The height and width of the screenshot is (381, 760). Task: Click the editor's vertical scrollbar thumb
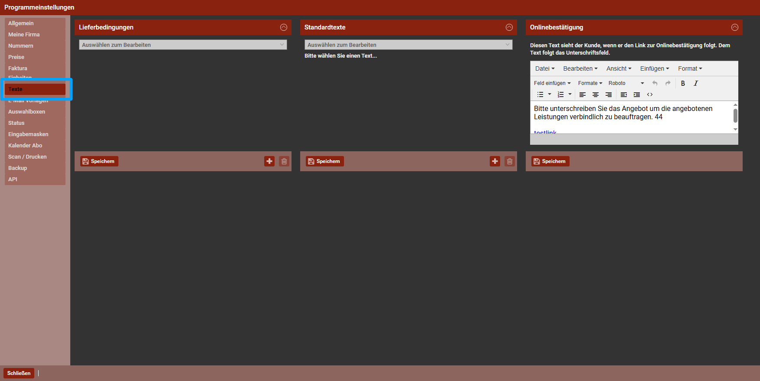[735, 116]
